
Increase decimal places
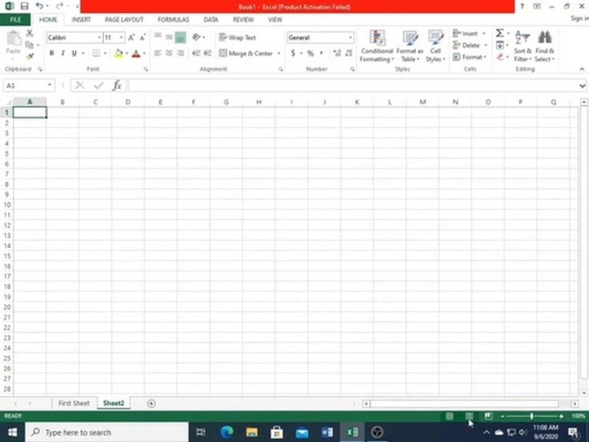point(337,53)
